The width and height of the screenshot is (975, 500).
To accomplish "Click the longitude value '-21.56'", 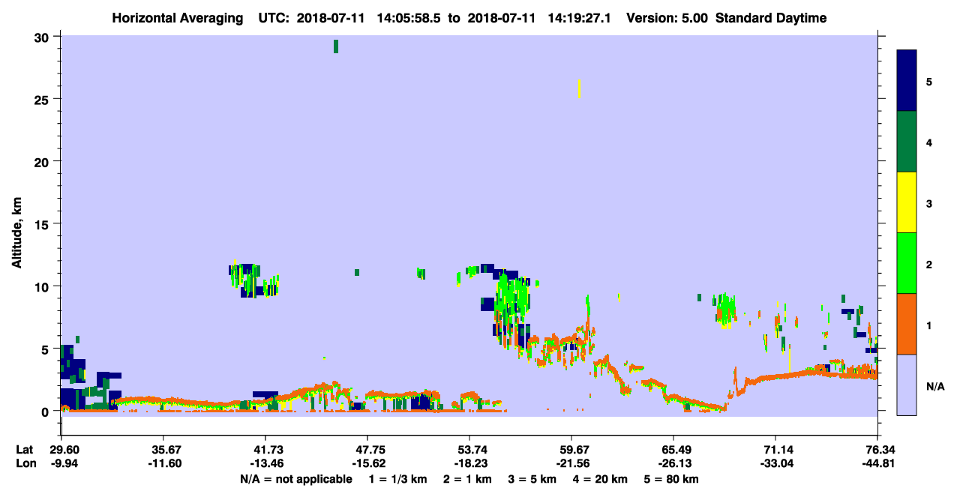I will [571, 464].
